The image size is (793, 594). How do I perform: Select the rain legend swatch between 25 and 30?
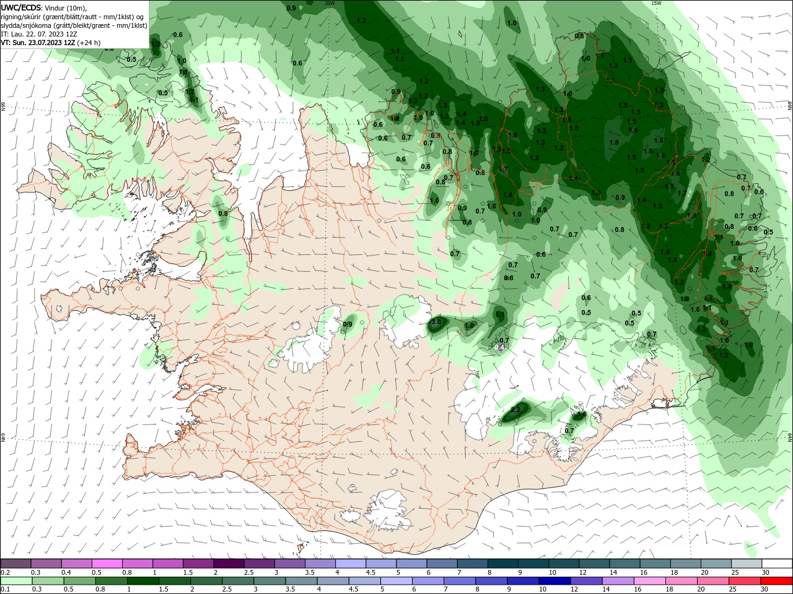744,581
